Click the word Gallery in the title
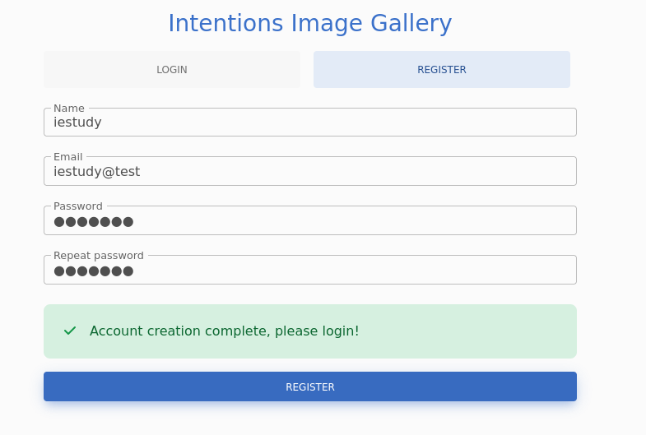The width and height of the screenshot is (646, 435). [411, 23]
